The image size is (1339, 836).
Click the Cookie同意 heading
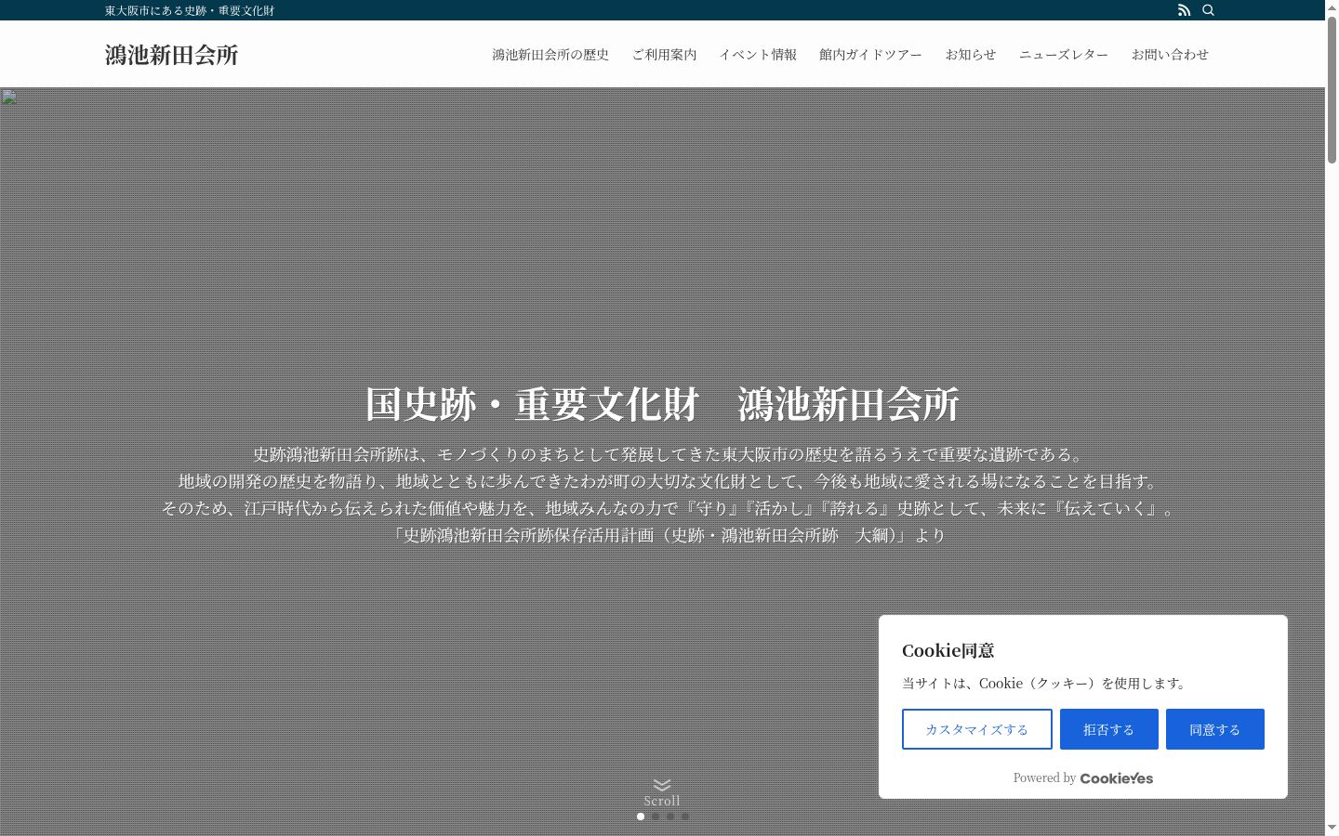948,650
